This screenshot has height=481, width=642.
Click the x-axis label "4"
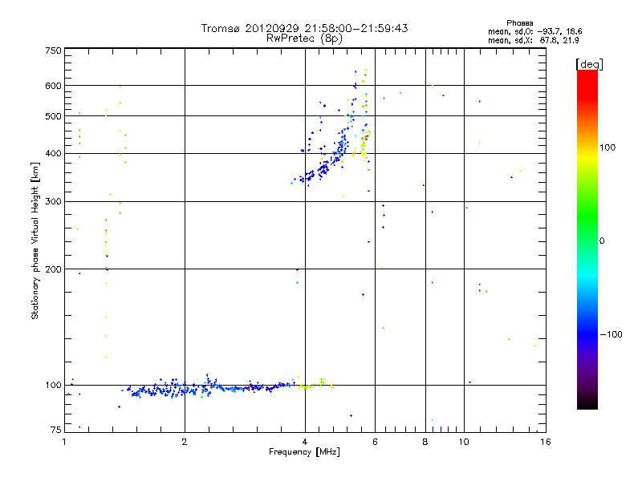(x=305, y=442)
